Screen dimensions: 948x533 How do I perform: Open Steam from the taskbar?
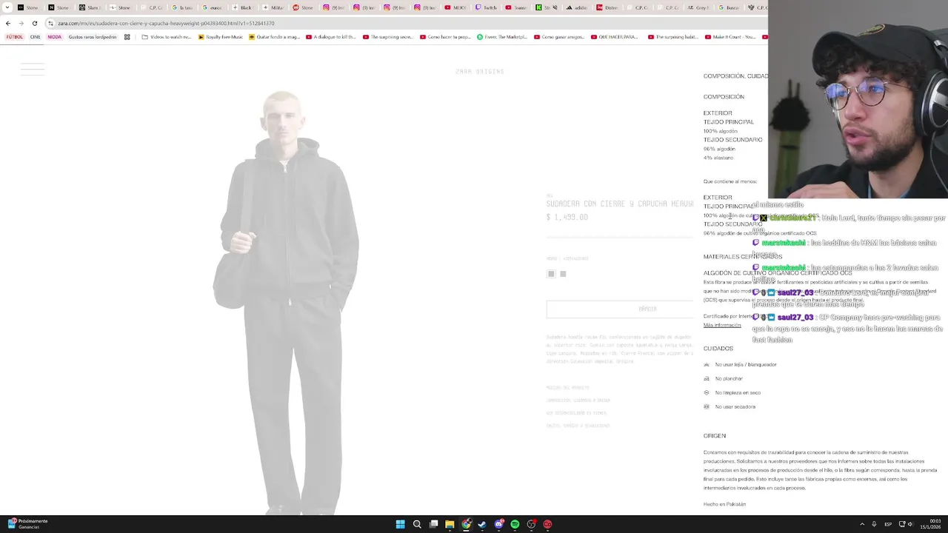(482, 524)
